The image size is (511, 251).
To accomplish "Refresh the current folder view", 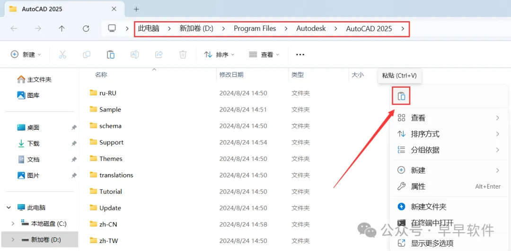I will 86,29.
